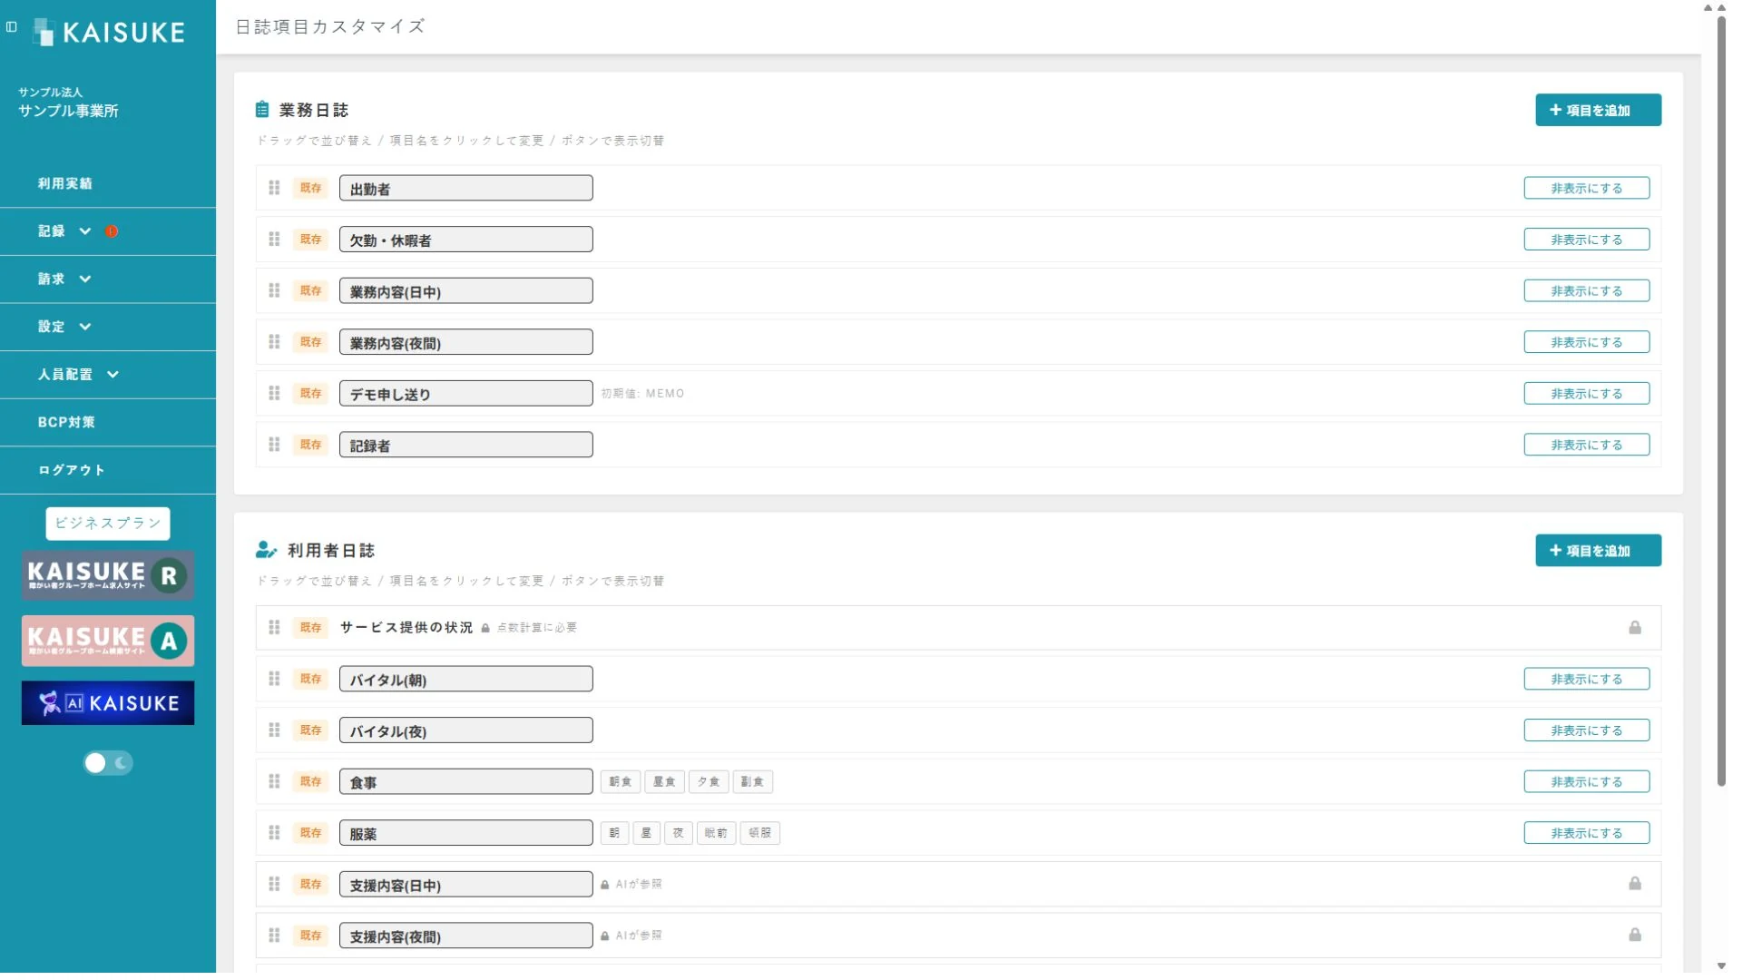
Task: Click the drag handle of the 記録者 row
Action: click(x=274, y=445)
